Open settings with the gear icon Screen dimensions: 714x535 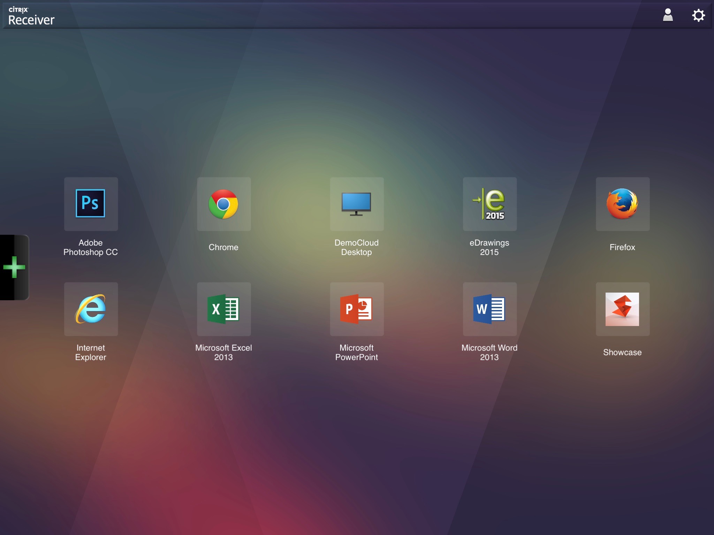click(698, 15)
